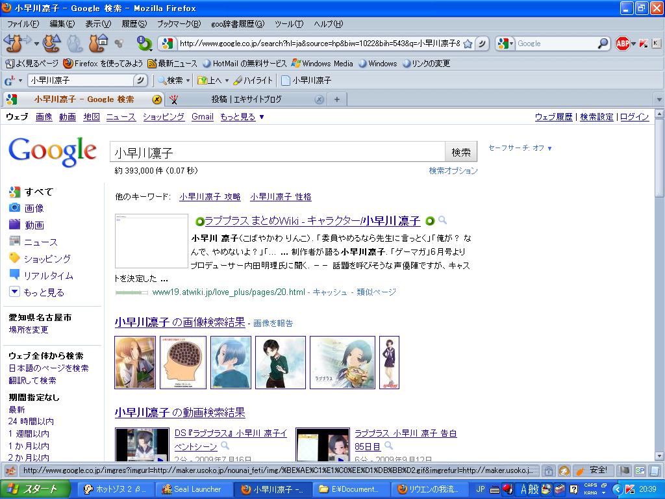Switch to Seal Launcher in the taskbar
This screenshot has width=665, height=499.
194,489
